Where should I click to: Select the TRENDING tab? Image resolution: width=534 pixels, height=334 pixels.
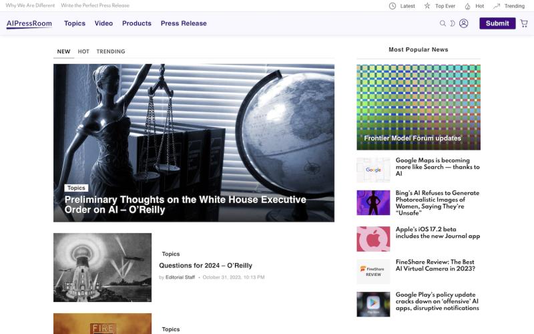point(111,51)
